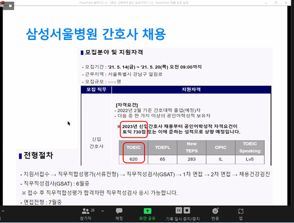Click the 283 score cell
Screen dimensions: 294x223
[192, 159]
